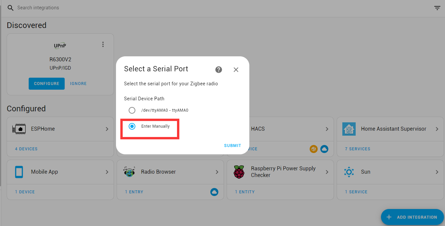Expand the Home Assistant Supervisor chevron

tap(437, 129)
